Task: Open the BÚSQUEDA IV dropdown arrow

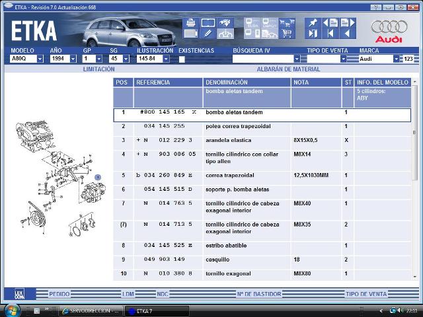Action: click(297, 59)
